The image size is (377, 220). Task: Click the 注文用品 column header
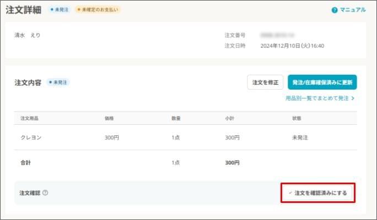(29, 118)
